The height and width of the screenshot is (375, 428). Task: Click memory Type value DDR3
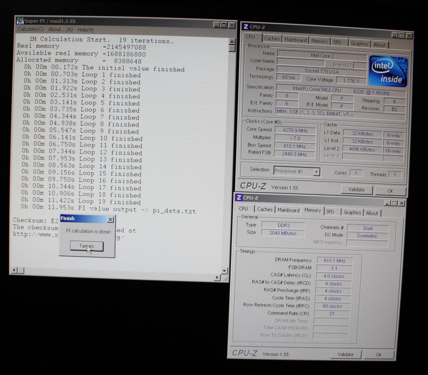click(283, 225)
